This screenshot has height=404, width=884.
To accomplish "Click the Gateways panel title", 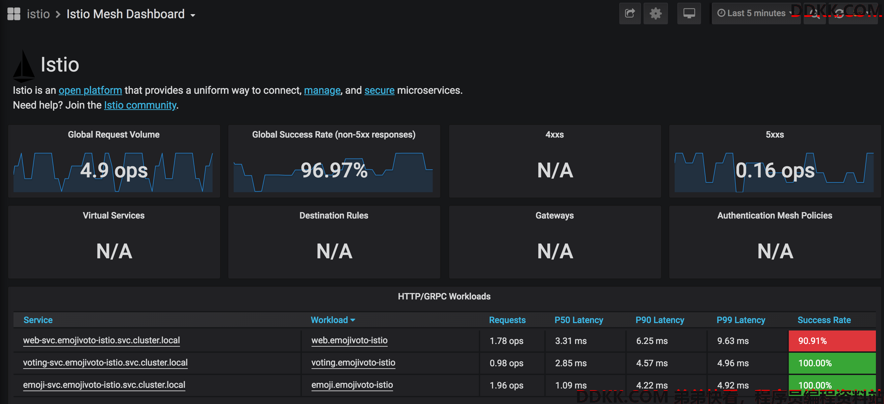I will pos(554,215).
